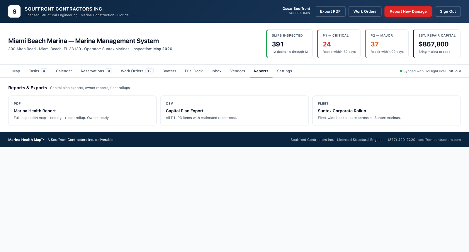Image resolution: width=469 pixels, height=252 pixels.
Task: Sign out of the account
Action: [448, 11]
